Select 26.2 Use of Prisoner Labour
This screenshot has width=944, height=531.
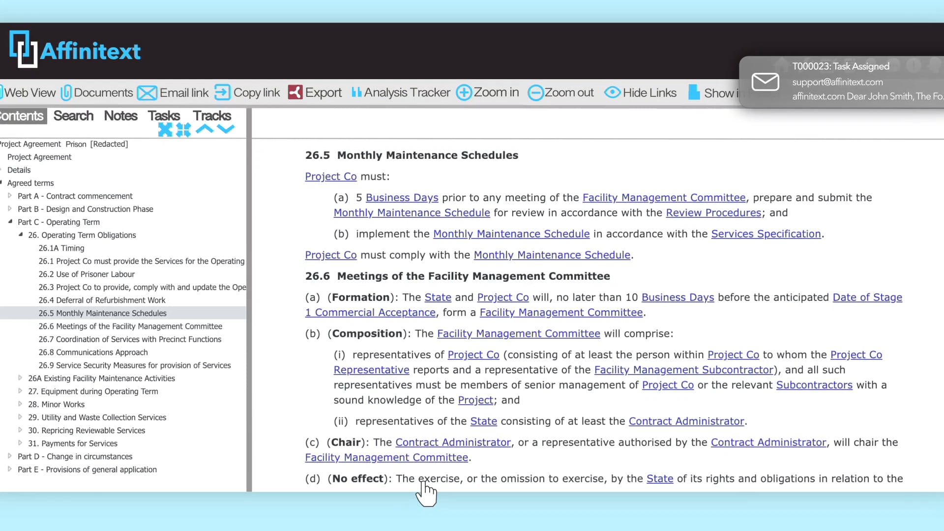point(87,274)
